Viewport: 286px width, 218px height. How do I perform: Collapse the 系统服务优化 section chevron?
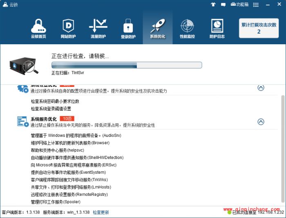[x=261, y=122]
